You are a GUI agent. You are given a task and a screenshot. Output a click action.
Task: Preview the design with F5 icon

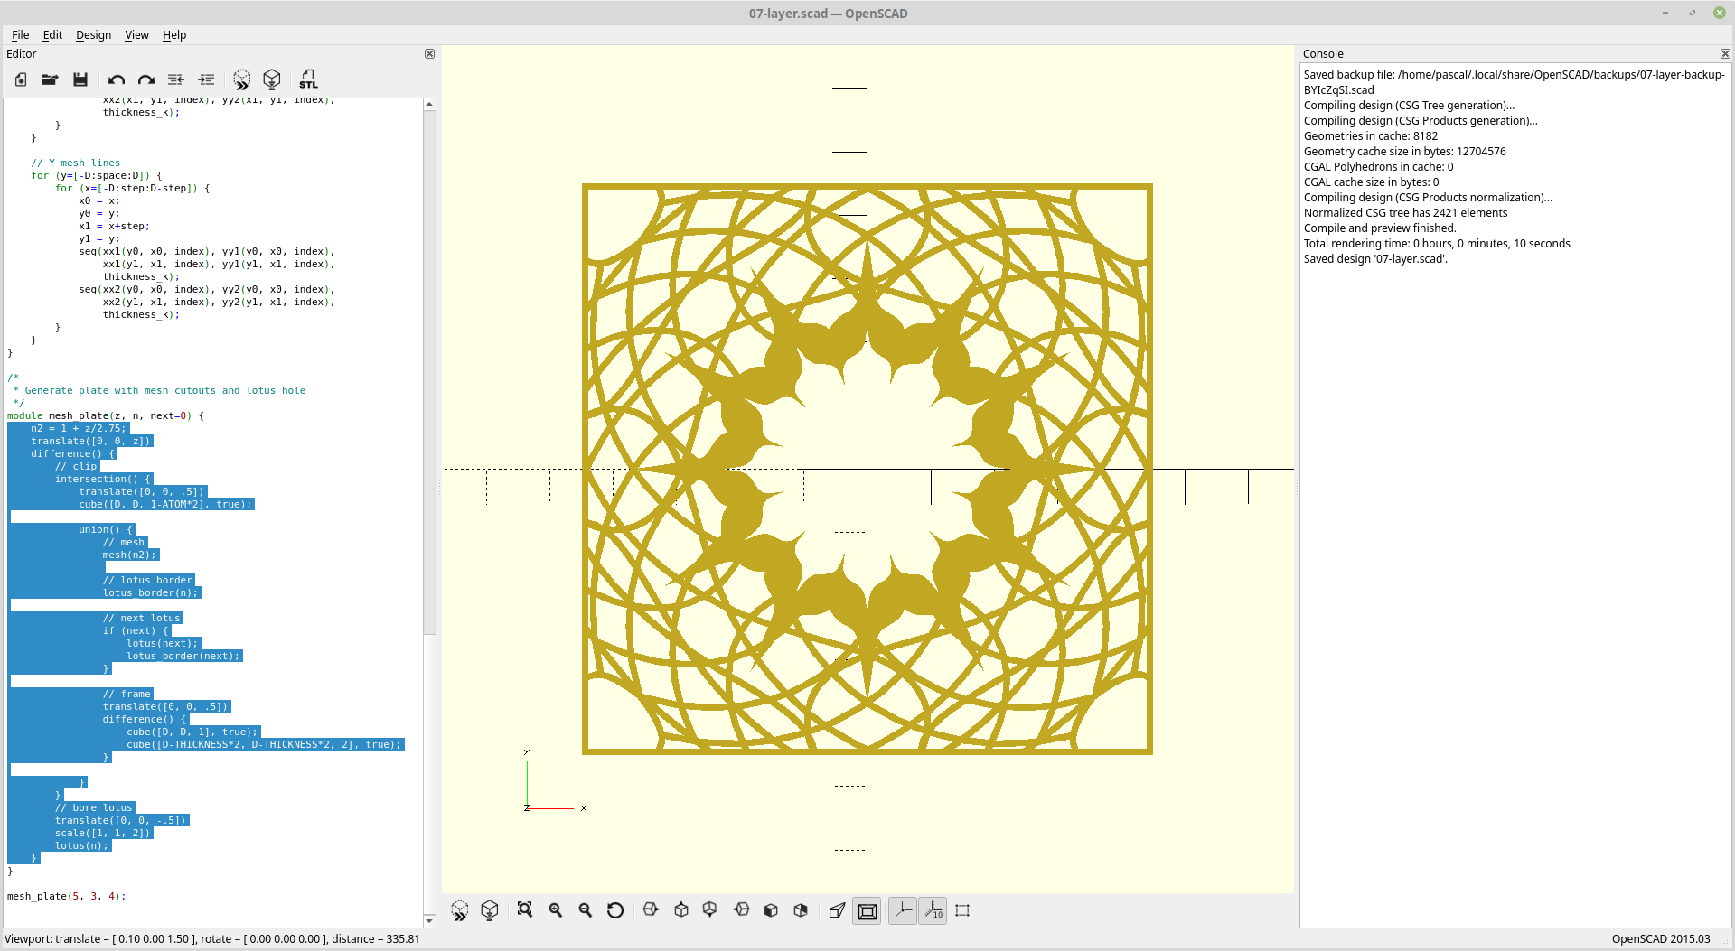pos(241,79)
